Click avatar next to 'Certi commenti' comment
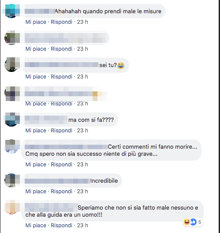The width and height of the screenshot is (220, 233). (11, 147)
